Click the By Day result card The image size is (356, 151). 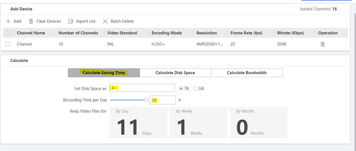tap(138, 123)
